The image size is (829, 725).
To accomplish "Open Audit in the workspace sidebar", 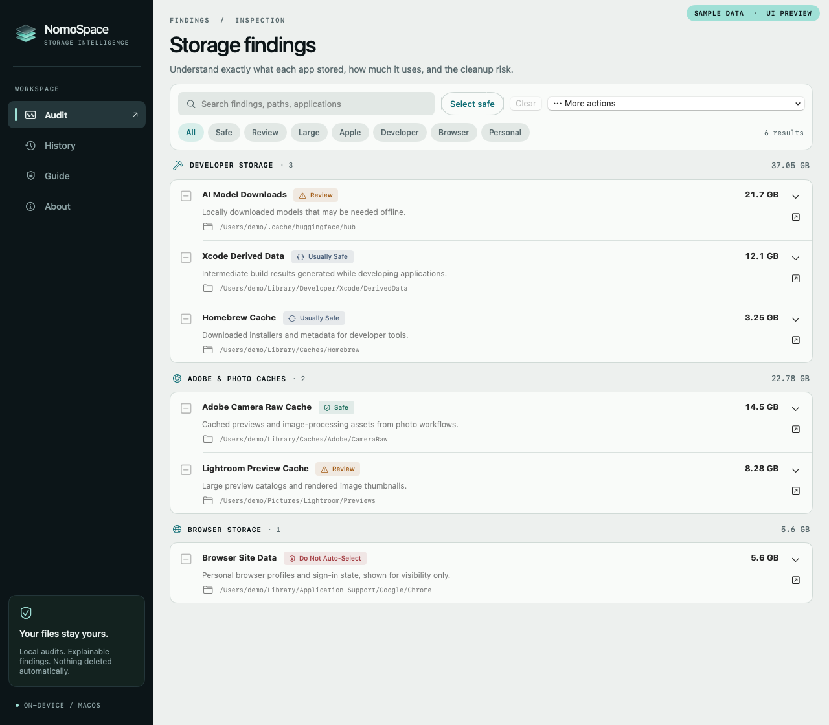I will (x=76, y=115).
